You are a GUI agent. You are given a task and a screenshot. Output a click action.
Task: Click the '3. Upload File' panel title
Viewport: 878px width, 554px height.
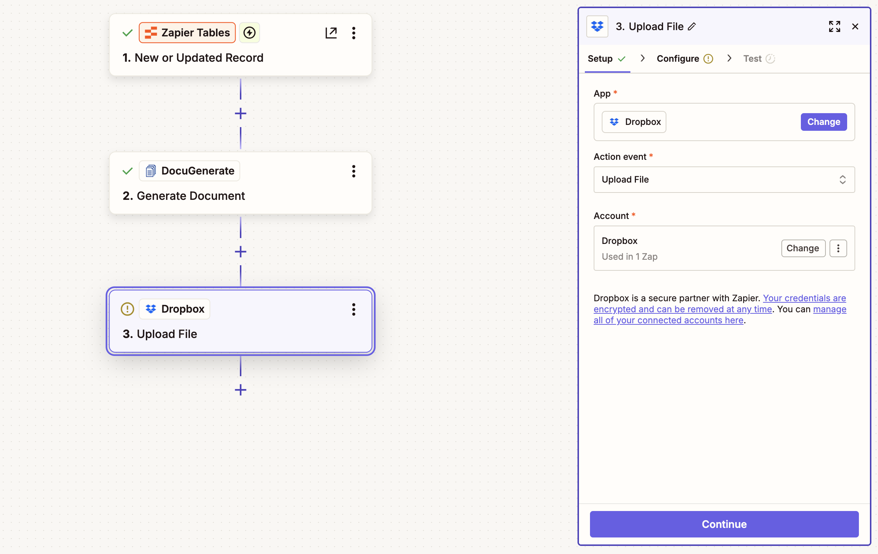point(649,26)
